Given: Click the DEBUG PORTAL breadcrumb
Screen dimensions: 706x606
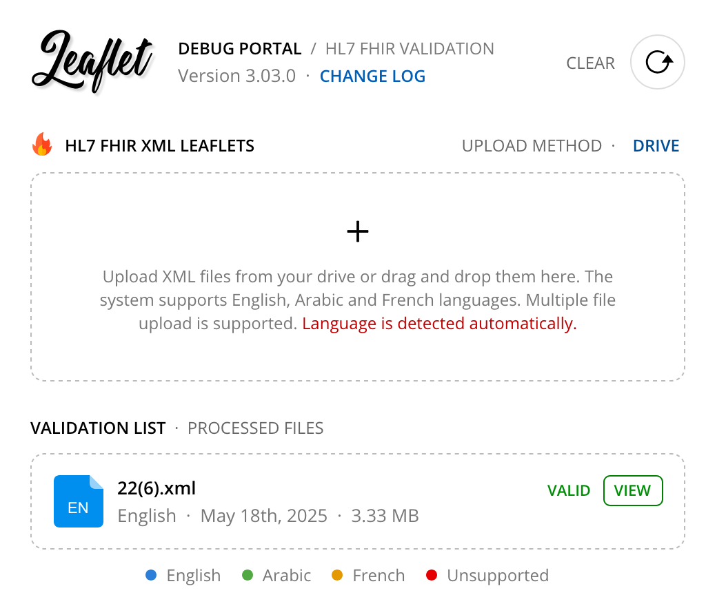Looking at the screenshot, I should [x=239, y=49].
